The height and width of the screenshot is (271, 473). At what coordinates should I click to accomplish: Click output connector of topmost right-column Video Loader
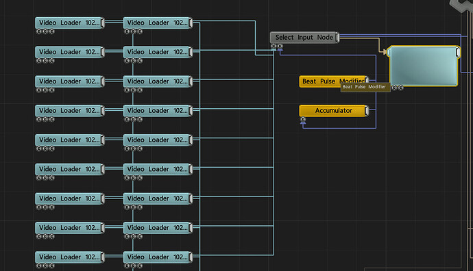point(191,23)
